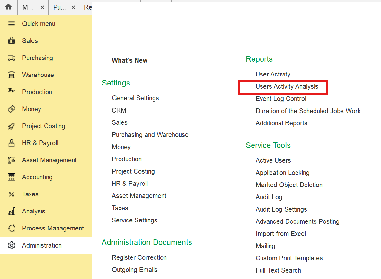Open the Users Activity Analysis report
This screenshot has height=279, width=381.
point(287,86)
